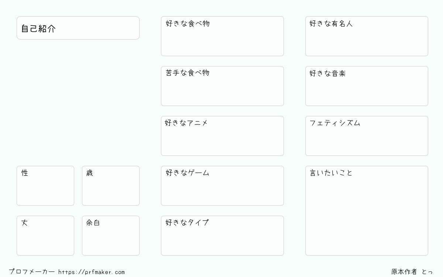443x277 pixels.
Task: Click the empty area below 自己紹介
Action: point(78,102)
